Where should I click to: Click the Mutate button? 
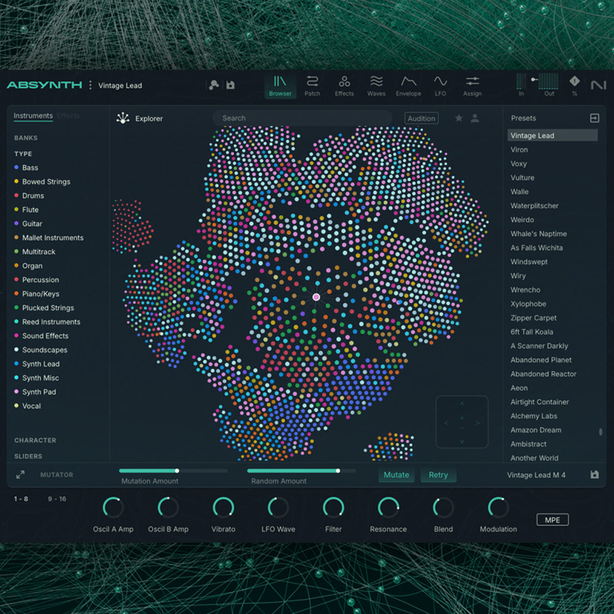(396, 474)
